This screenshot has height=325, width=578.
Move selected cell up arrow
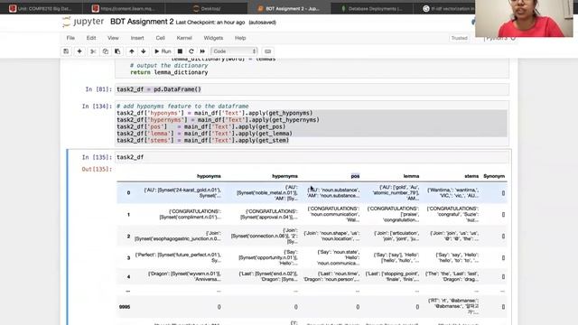coord(132,51)
